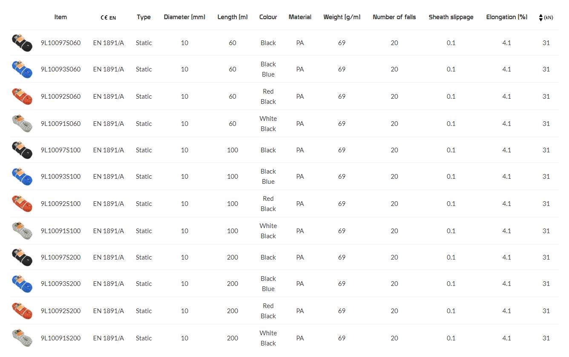This screenshot has height=357, width=569.
Task: Select item code 9L10097S200
Action: coord(60,257)
